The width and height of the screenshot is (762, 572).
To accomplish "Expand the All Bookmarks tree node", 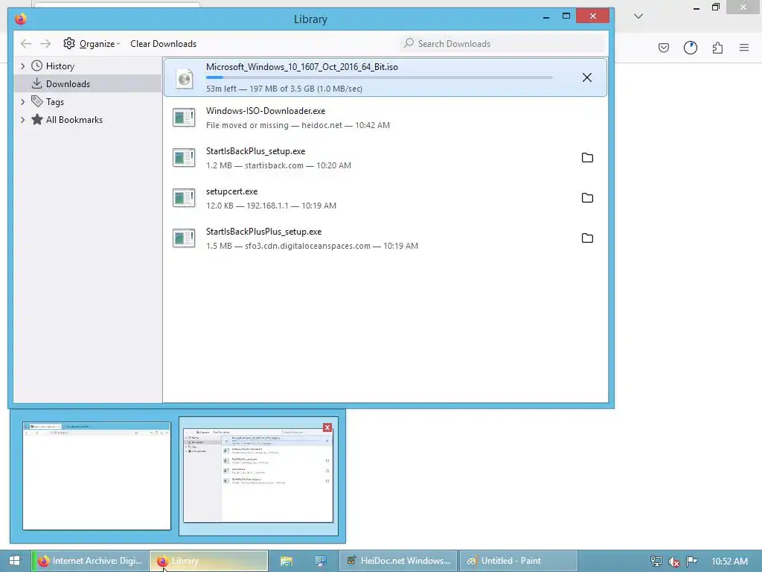I will 22,120.
